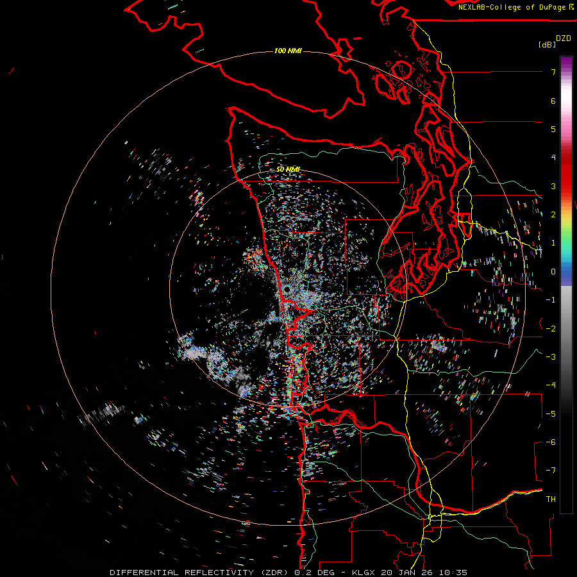This screenshot has width=577, height=577.
Task: Click the 6 dB scale tick label
Action: (553, 101)
